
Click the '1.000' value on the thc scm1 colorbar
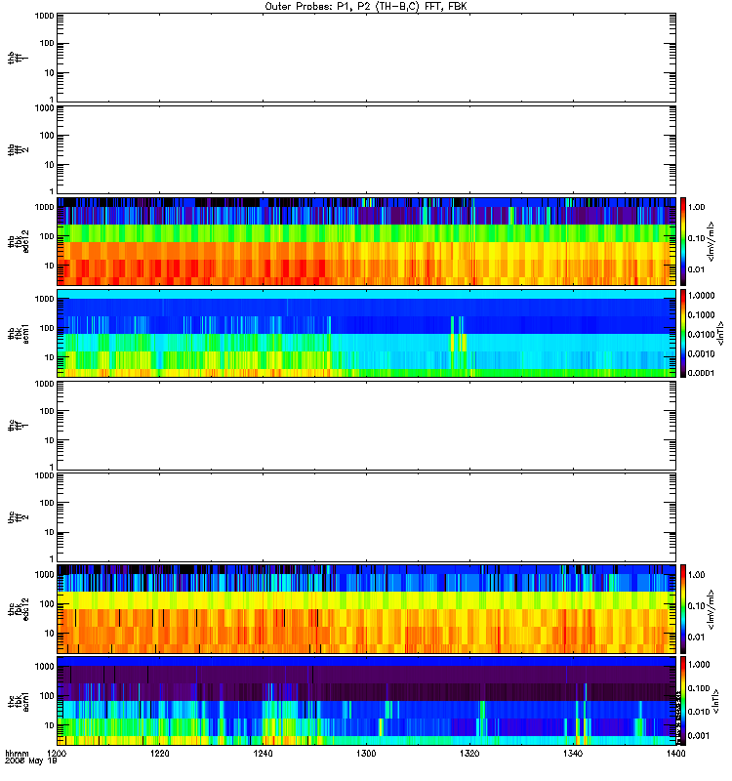point(699,665)
